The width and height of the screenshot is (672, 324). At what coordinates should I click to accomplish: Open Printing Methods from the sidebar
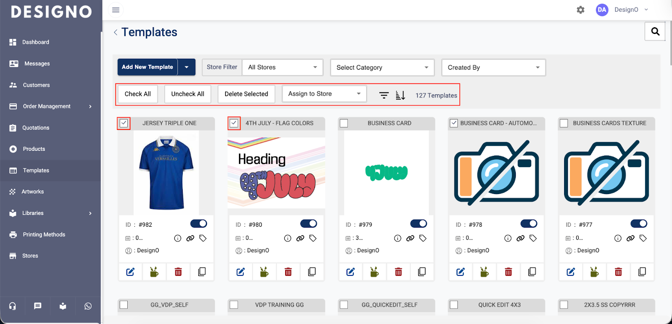(x=44, y=235)
